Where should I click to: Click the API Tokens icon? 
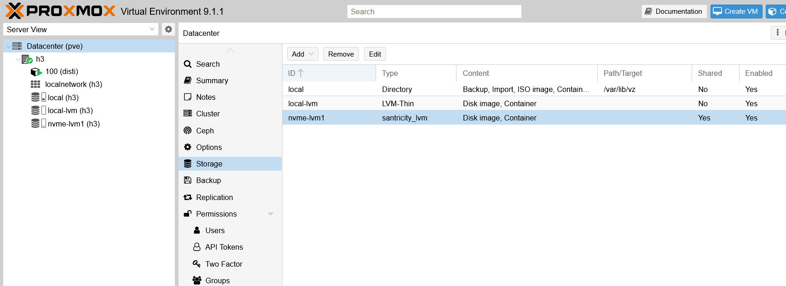197,247
